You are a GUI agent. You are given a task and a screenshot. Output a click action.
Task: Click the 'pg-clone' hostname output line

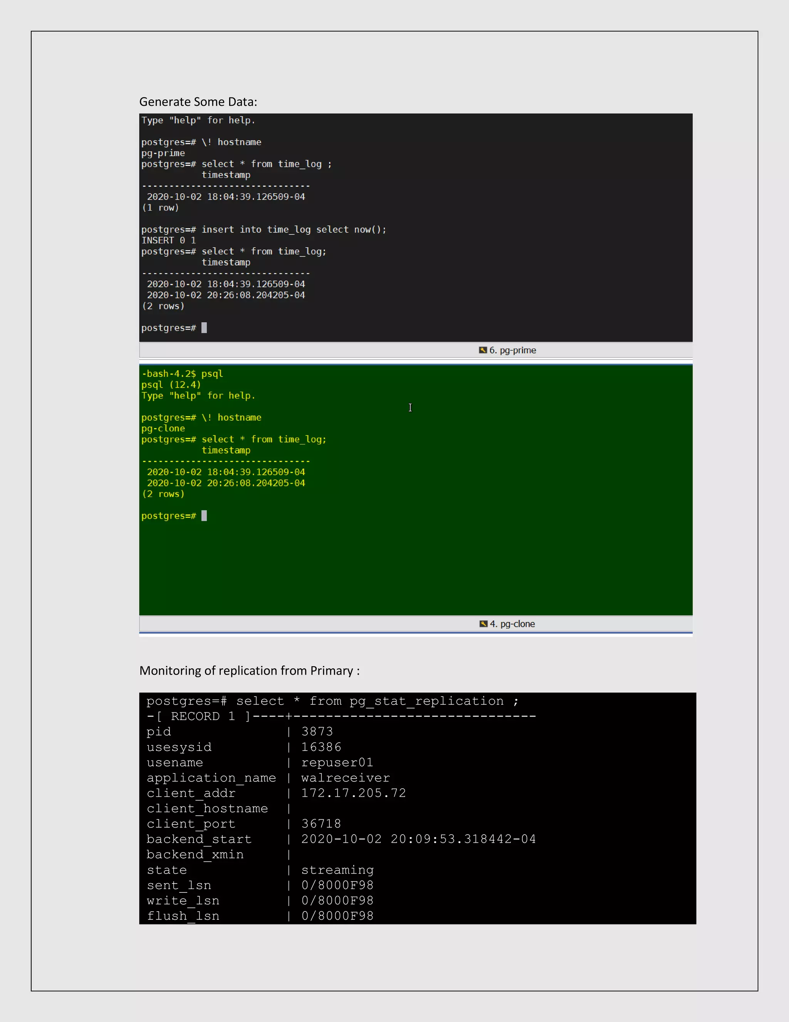click(163, 428)
